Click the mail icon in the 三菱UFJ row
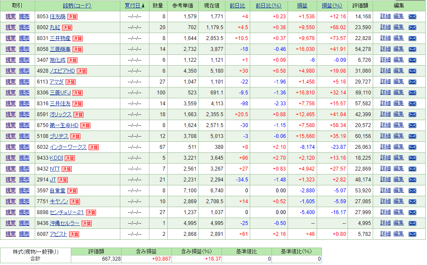The width and height of the screenshot is (427, 265). (x=412, y=93)
